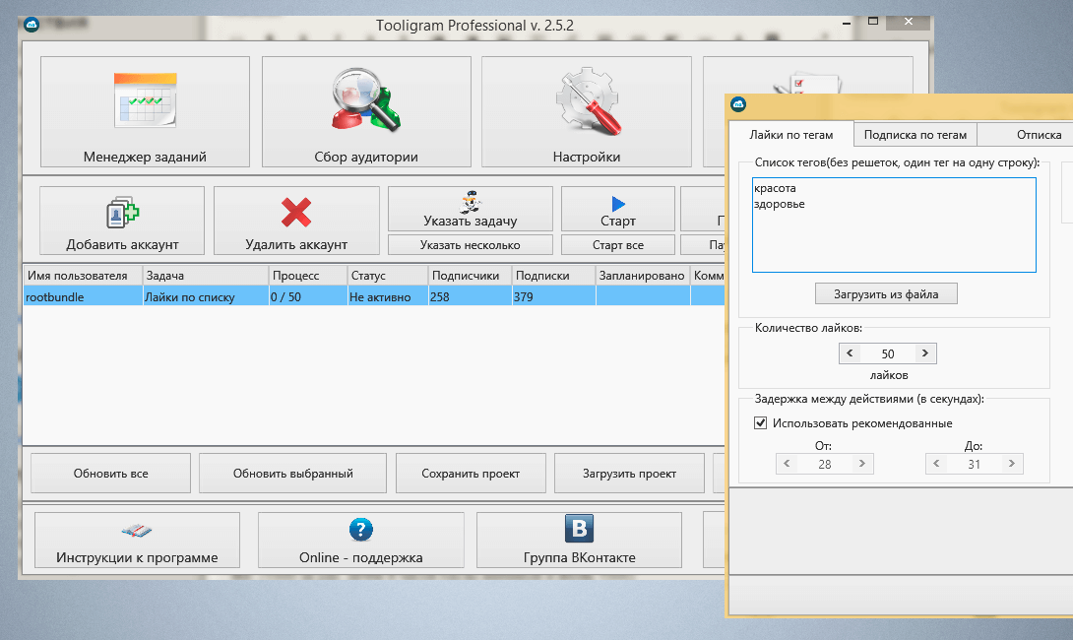Sort by Статус column header
The width and height of the screenshot is (1073, 640).
(388, 275)
